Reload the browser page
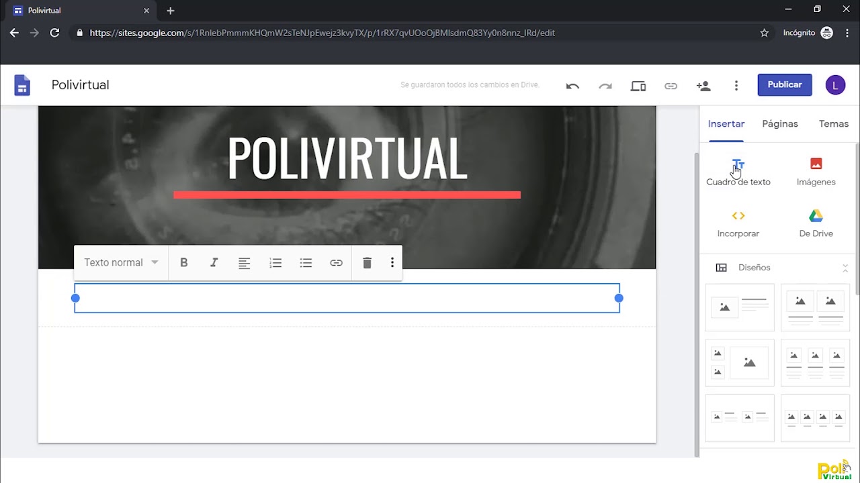This screenshot has height=483, width=860. (x=54, y=33)
